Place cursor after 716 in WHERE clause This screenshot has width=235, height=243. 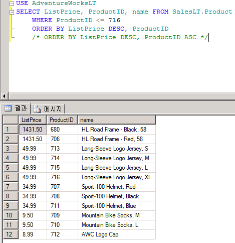coord(120,20)
